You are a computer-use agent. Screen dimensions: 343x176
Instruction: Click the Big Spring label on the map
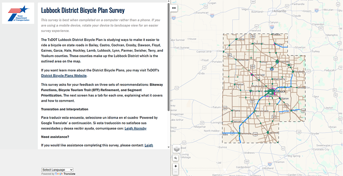tap(294, 156)
